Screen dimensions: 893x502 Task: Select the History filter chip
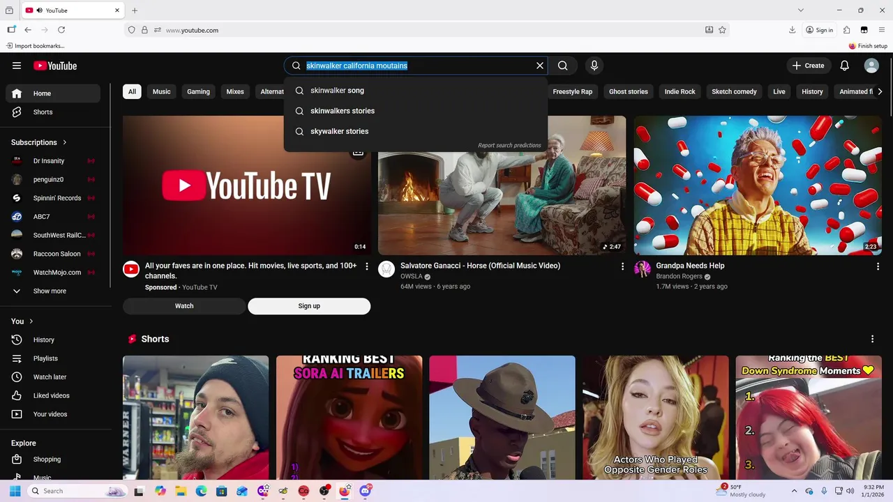pyautogui.click(x=812, y=91)
